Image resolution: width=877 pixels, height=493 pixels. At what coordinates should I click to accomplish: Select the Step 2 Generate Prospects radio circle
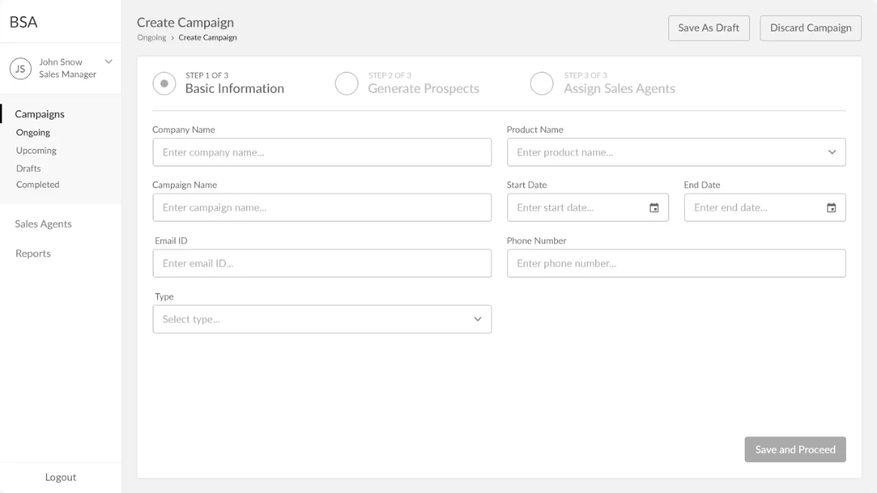pyautogui.click(x=347, y=83)
